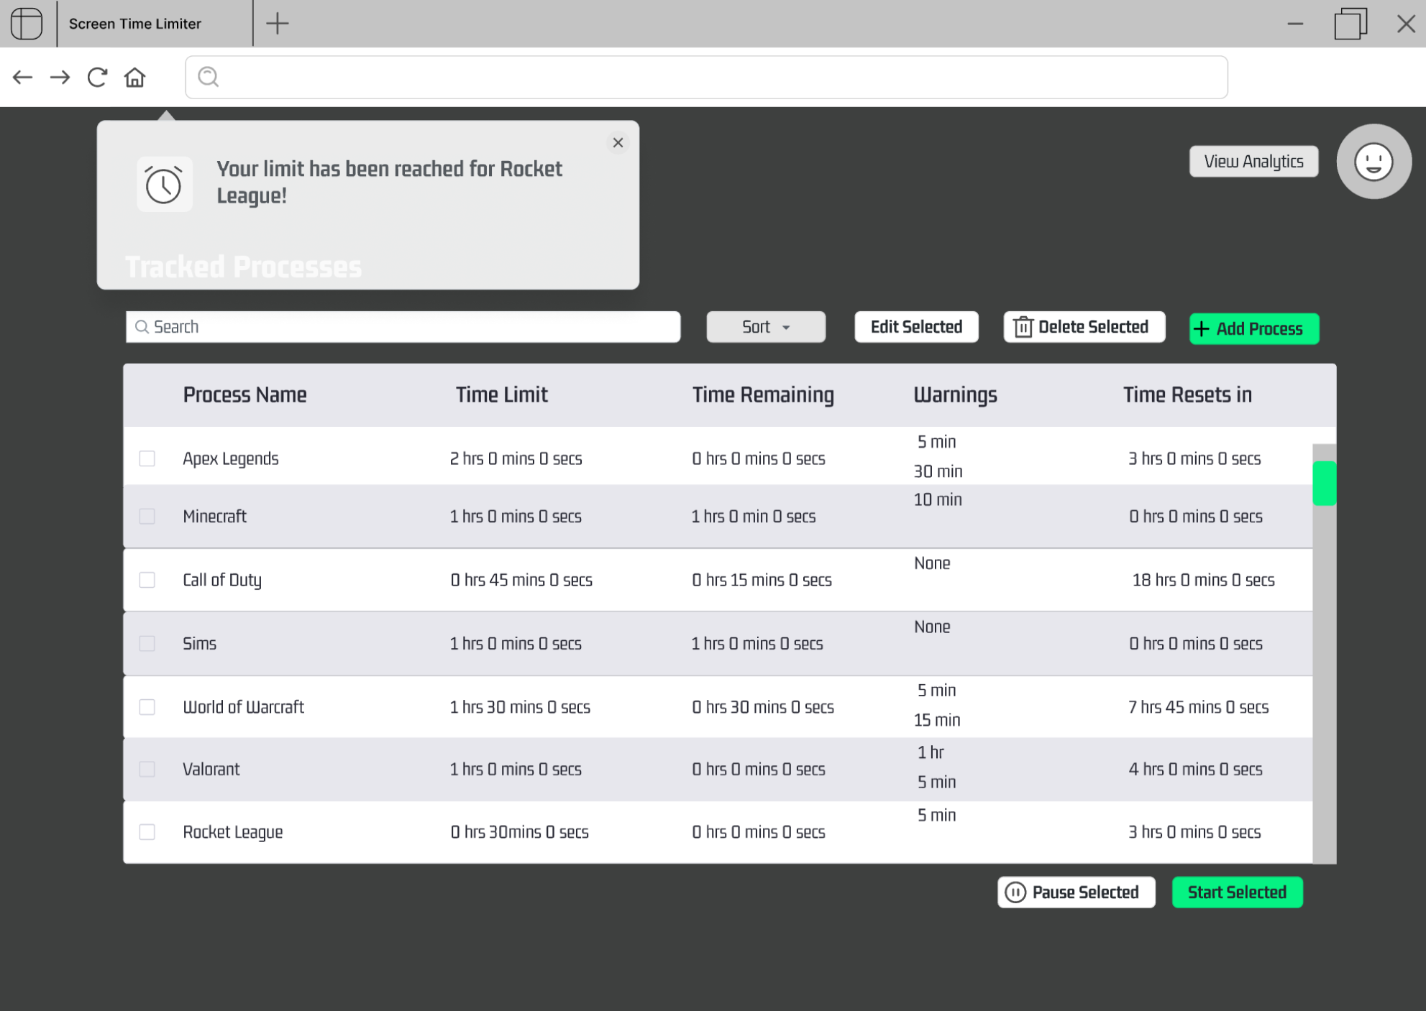Open a new tab with the plus icon
This screenshot has height=1011, width=1426.
277,24
